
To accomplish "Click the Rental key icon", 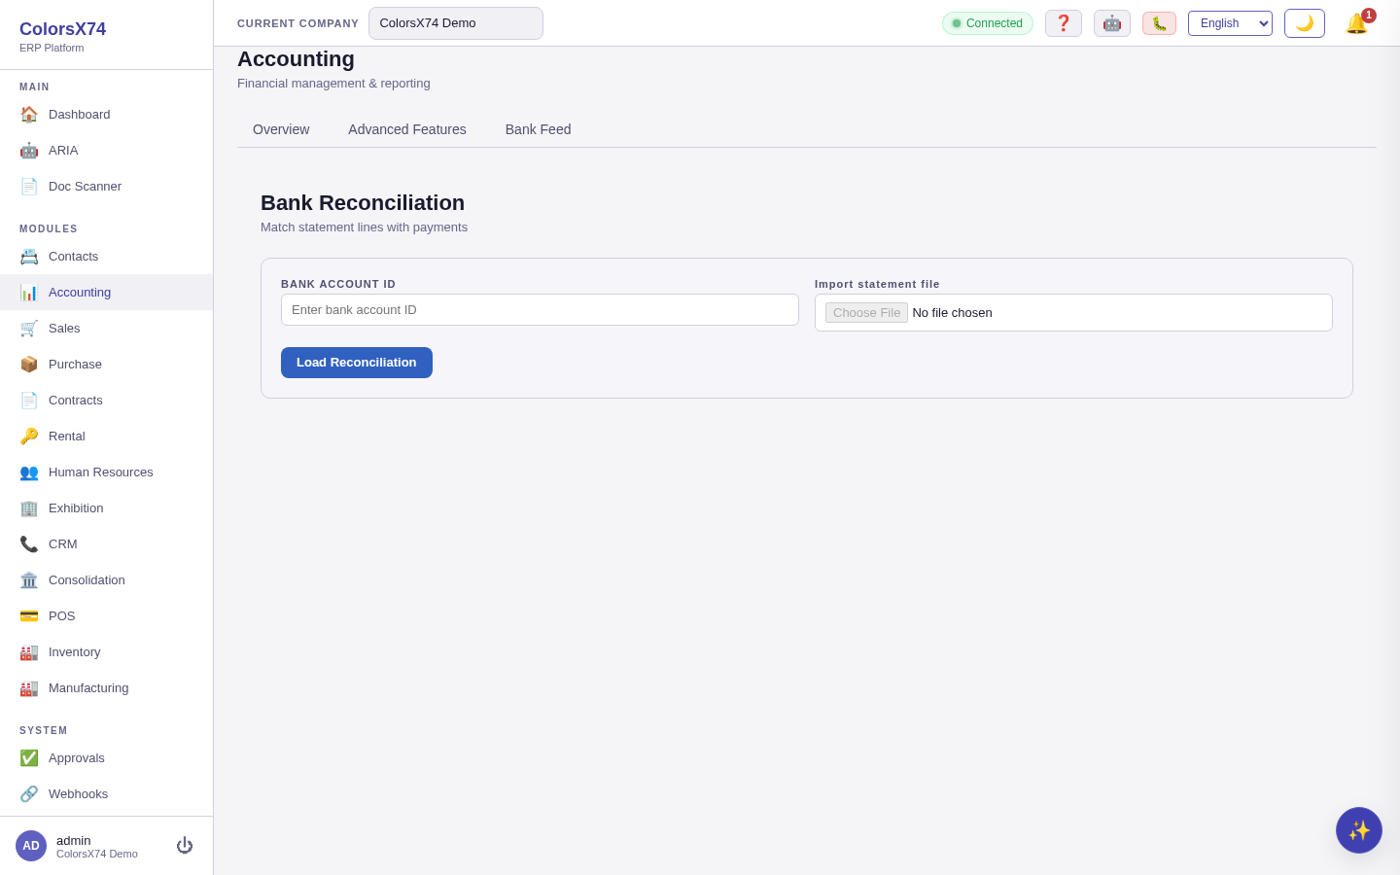I will 29,436.
